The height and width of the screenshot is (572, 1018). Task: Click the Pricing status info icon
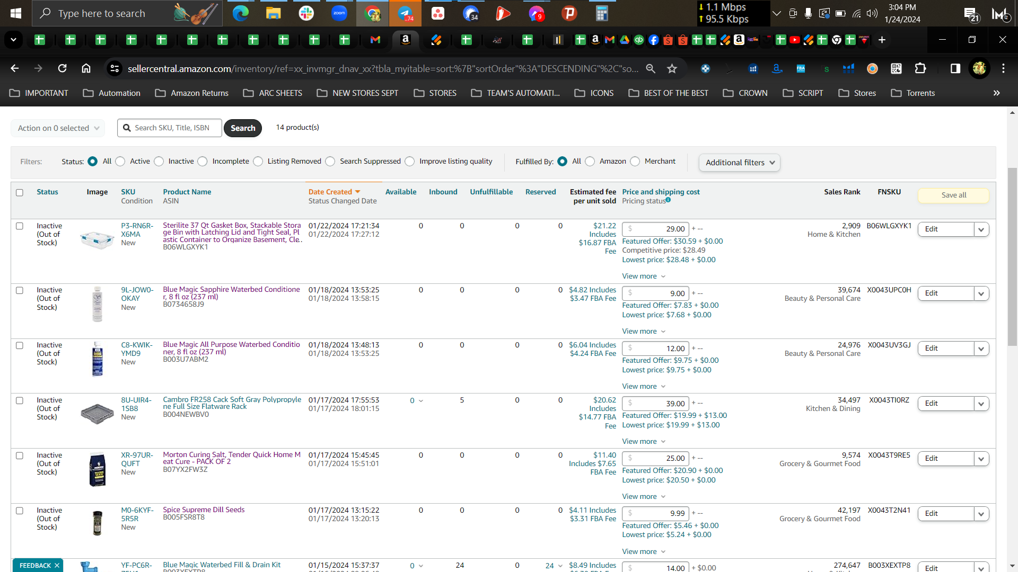(668, 200)
